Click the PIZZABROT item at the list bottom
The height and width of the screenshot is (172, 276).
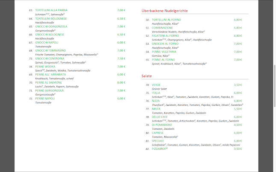[160, 149]
